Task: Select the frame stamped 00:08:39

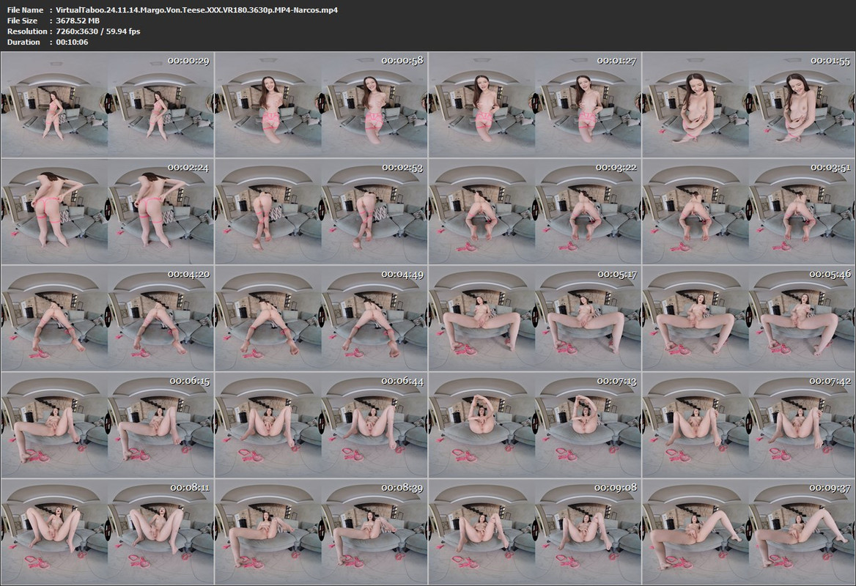Action: point(321,532)
